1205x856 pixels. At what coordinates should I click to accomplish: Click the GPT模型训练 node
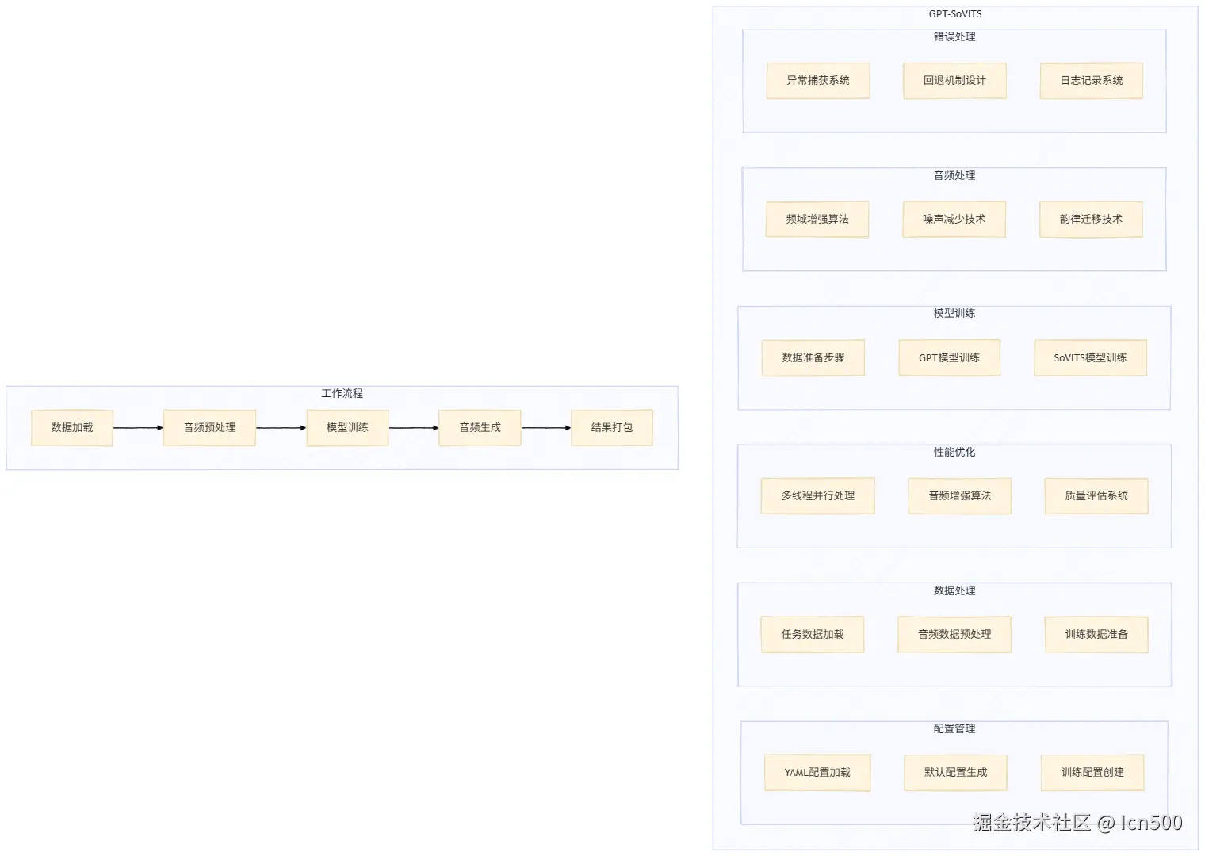[x=950, y=358]
